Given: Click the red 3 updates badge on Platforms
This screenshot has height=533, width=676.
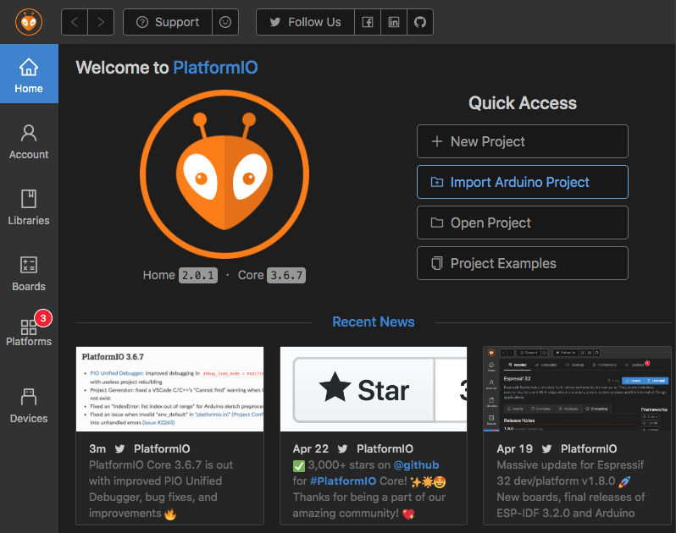Looking at the screenshot, I should [x=43, y=318].
